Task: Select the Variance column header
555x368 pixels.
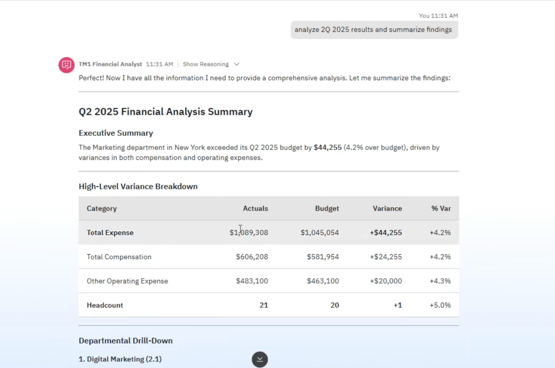Action: click(x=387, y=208)
